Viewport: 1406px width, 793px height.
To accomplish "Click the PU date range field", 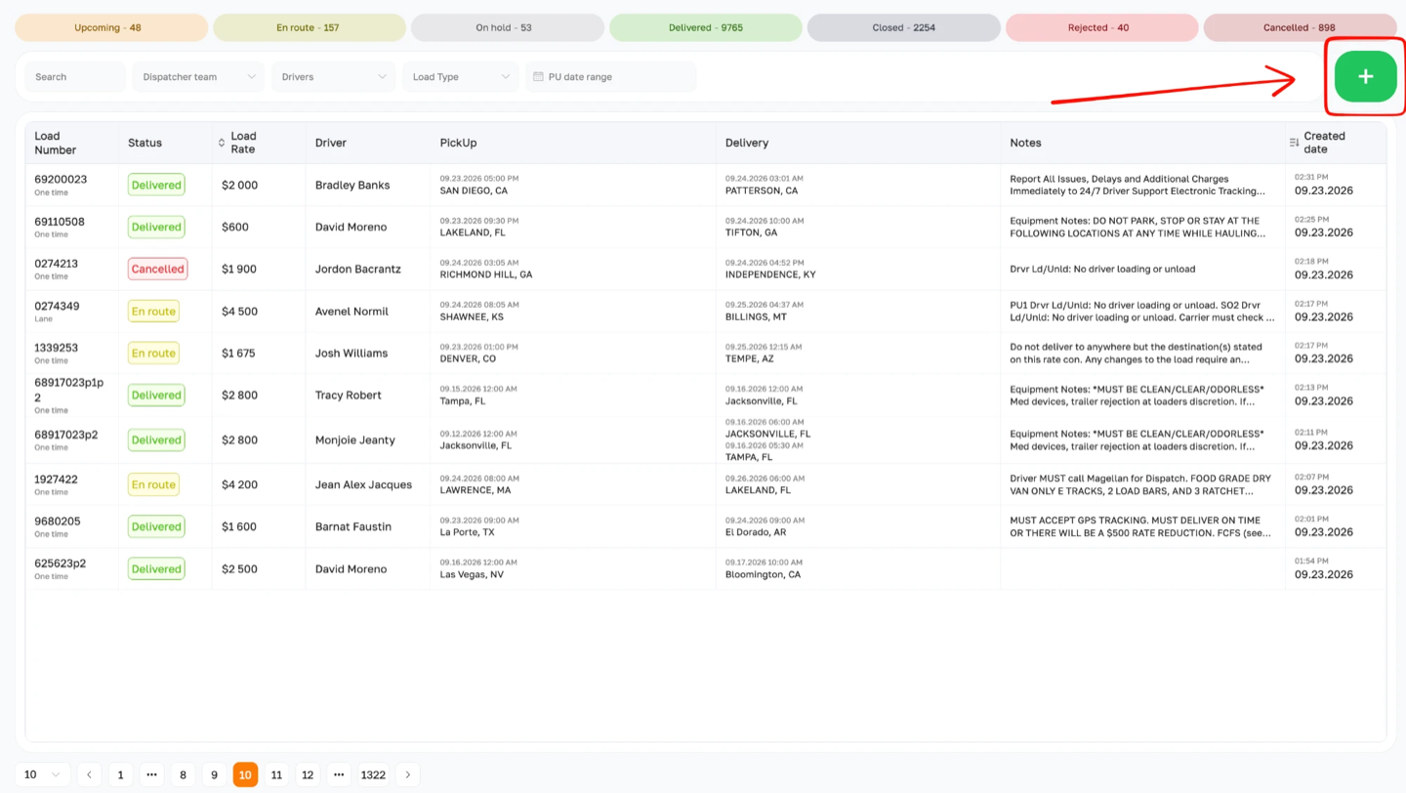I will 611,76.
